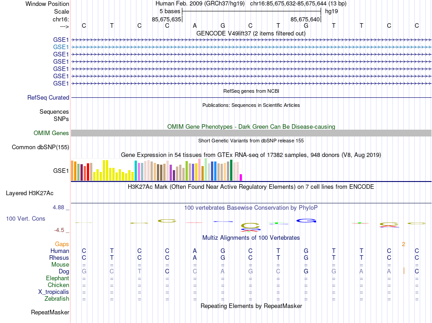This screenshot has width=432, height=323.
Task: Select the light-blue GSE1 transcript label
Action: tap(61, 47)
